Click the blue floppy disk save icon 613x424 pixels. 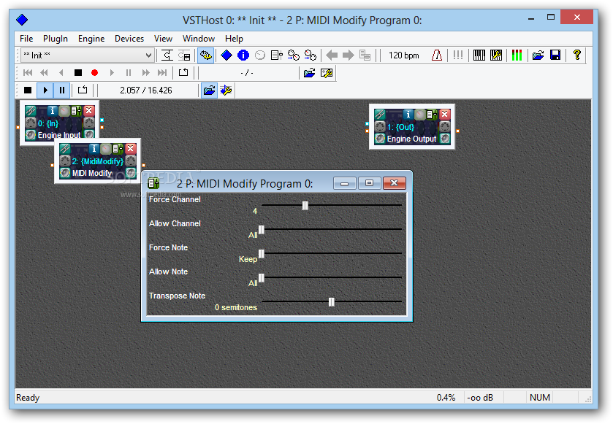tap(555, 55)
